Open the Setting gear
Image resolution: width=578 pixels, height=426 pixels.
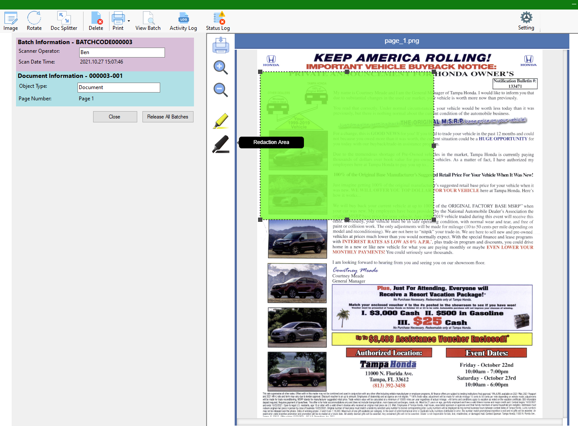coord(526,21)
